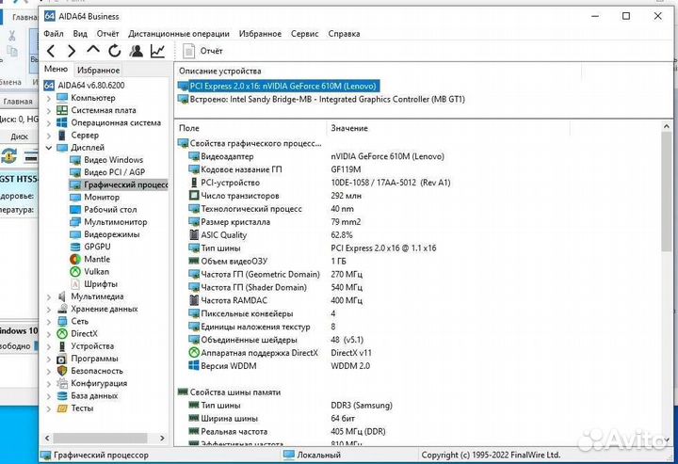
Task: Expand the Компьютер tree node
Action: point(48,99)
